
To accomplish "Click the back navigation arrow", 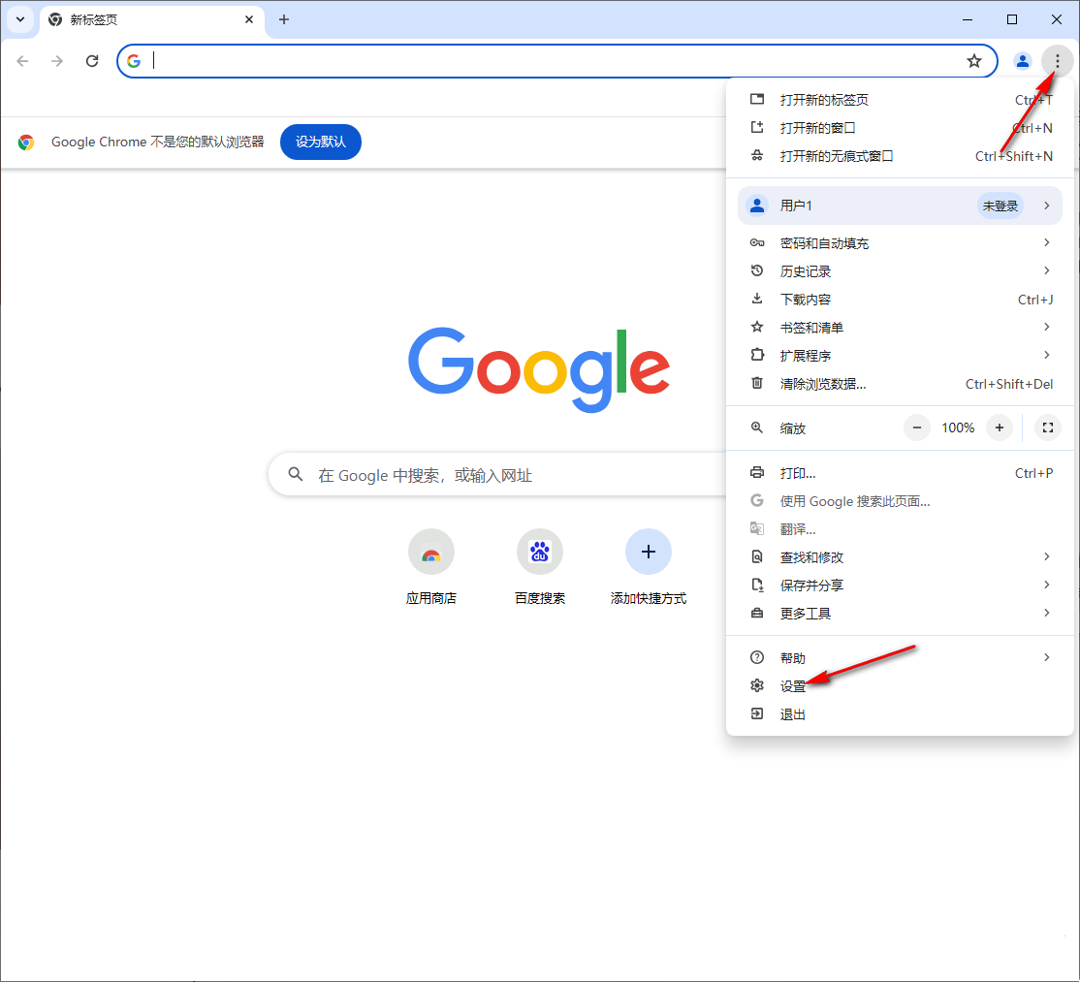I will point(22,61).
